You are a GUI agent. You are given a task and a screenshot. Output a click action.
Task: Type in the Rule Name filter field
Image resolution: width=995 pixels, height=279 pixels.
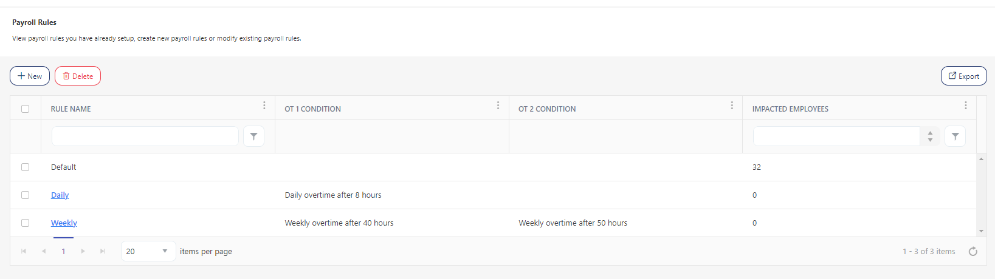click(145, 136)
